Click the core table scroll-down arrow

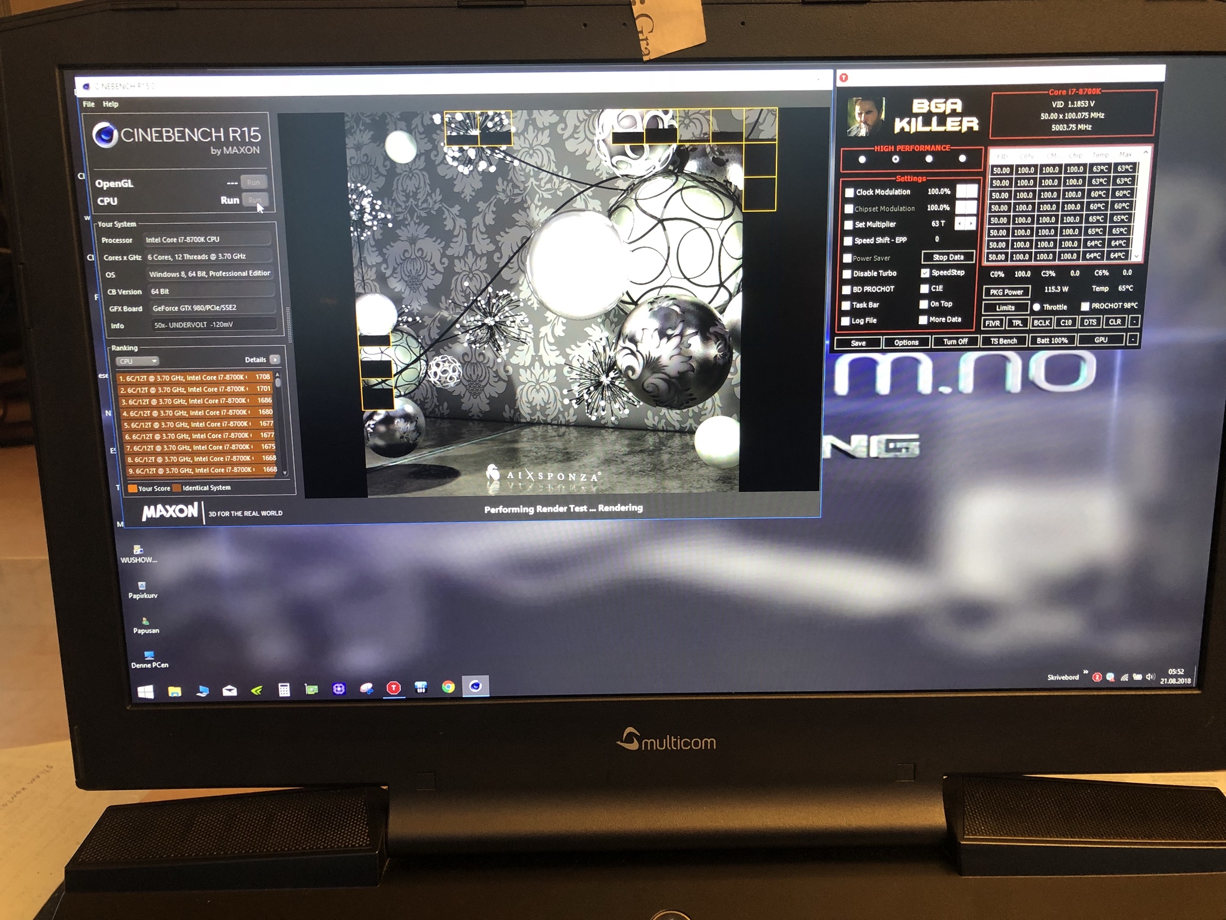pyautogui.click(x=1137, y=256)
